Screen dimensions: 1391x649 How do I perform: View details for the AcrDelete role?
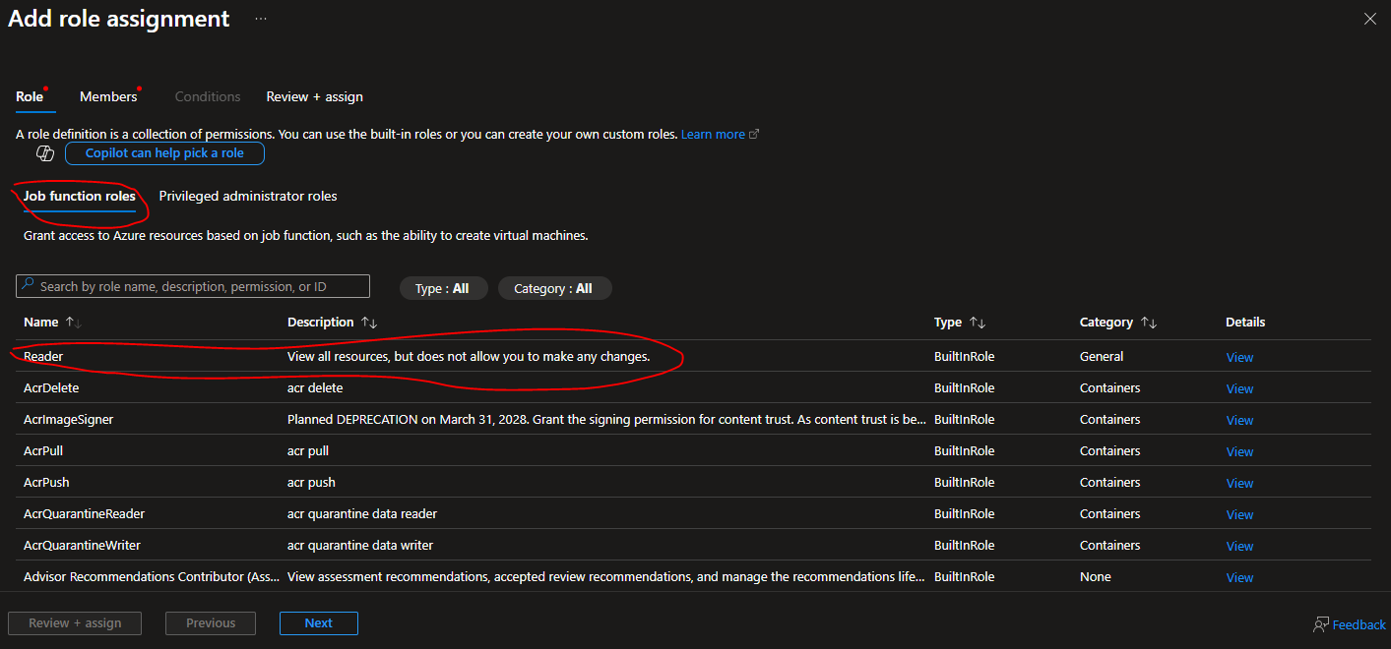[x=1239, y=388]
